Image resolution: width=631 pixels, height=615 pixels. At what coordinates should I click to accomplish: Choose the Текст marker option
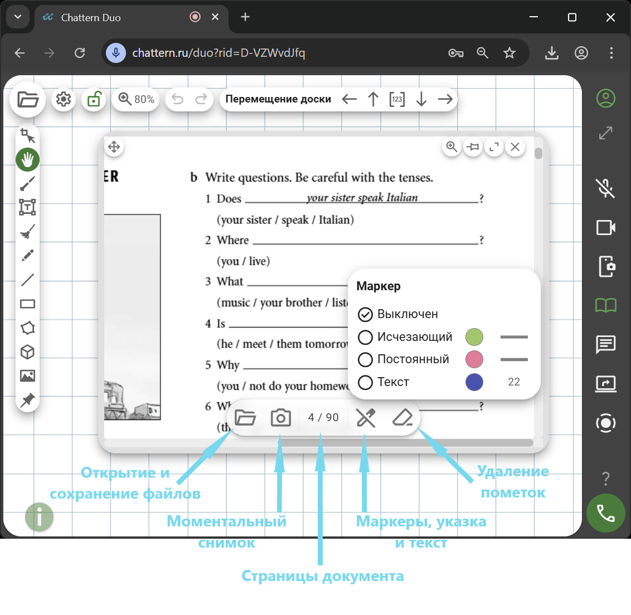[x=365, y=383]
